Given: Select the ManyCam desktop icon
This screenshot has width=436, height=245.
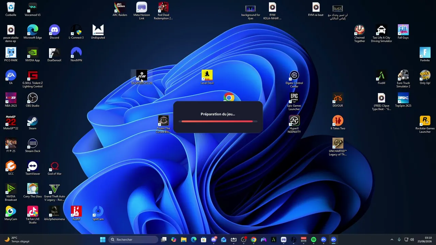Looking at the screenshot, I should pos(11,214).
